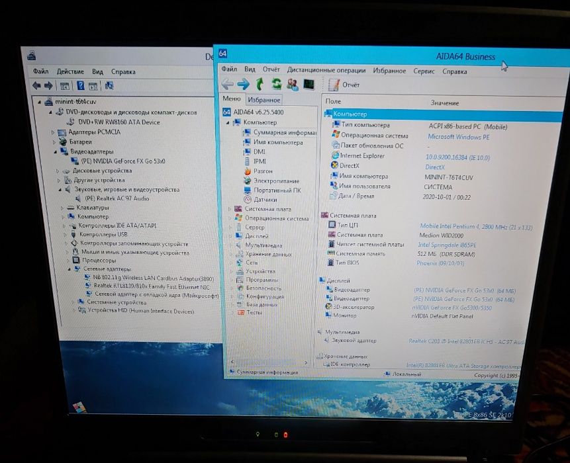Select NB 802.11g Wireless LAN Cardbus Adapter

coord(150,278)
